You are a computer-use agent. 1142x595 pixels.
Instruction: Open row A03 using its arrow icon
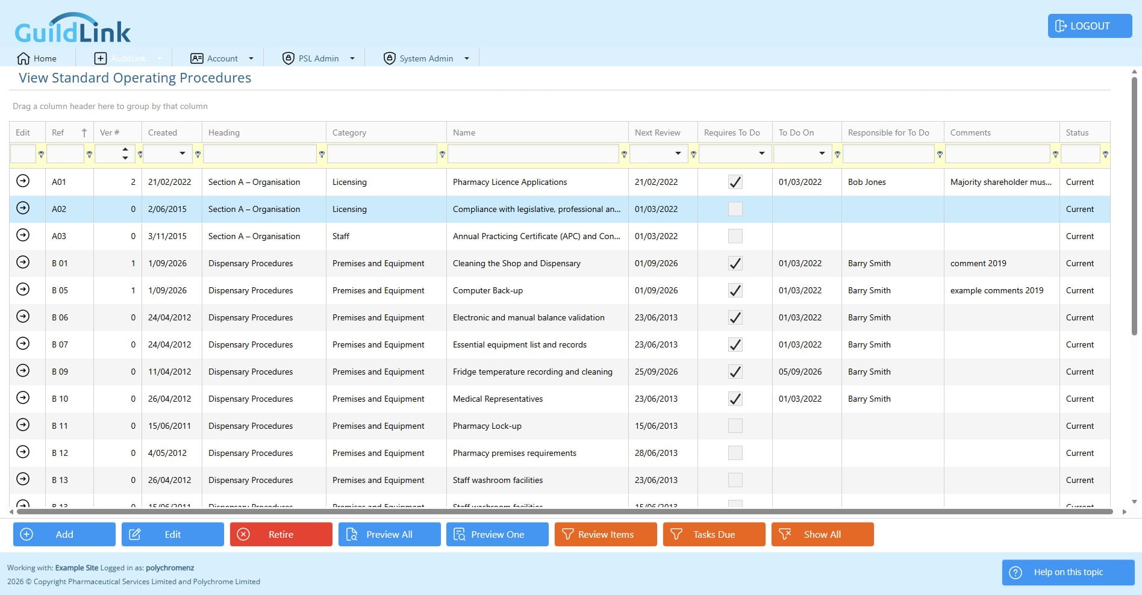point(23,235)
